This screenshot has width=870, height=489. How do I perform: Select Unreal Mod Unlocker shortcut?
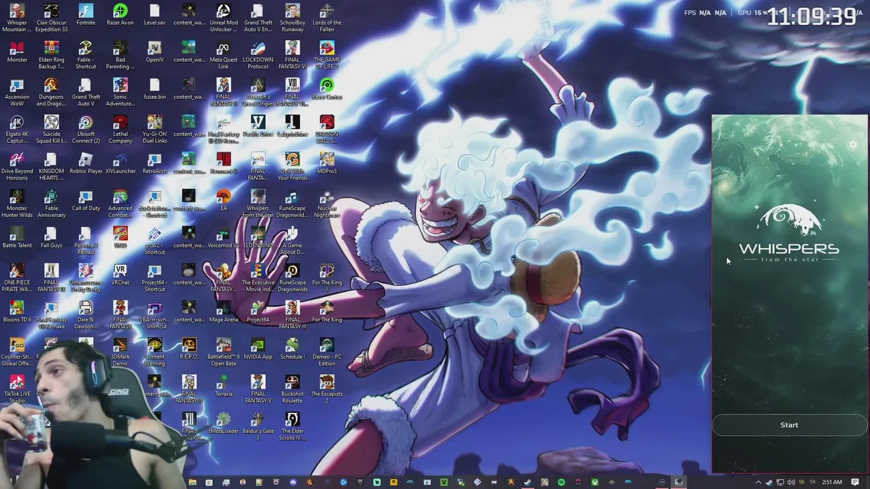(224, 18)
